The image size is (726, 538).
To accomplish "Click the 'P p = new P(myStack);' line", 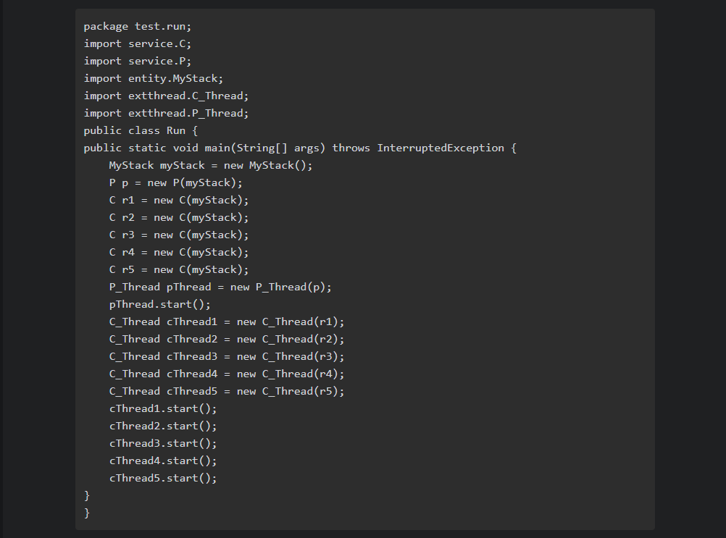I will pos(176,183).
